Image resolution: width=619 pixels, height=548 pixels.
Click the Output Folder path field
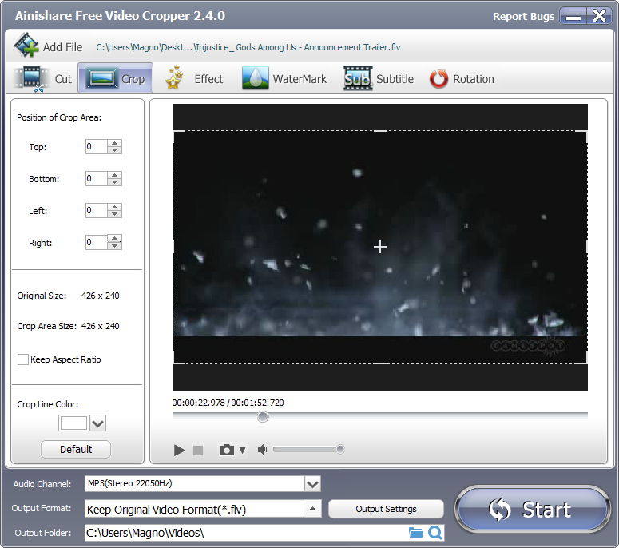coord(245,533)
